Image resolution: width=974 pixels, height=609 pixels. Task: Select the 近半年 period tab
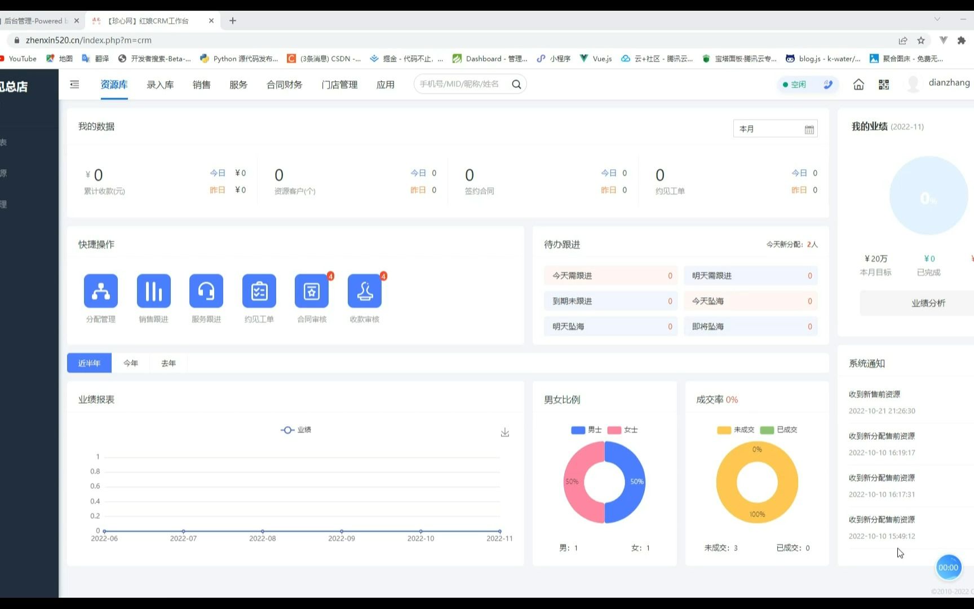point(89,363)
